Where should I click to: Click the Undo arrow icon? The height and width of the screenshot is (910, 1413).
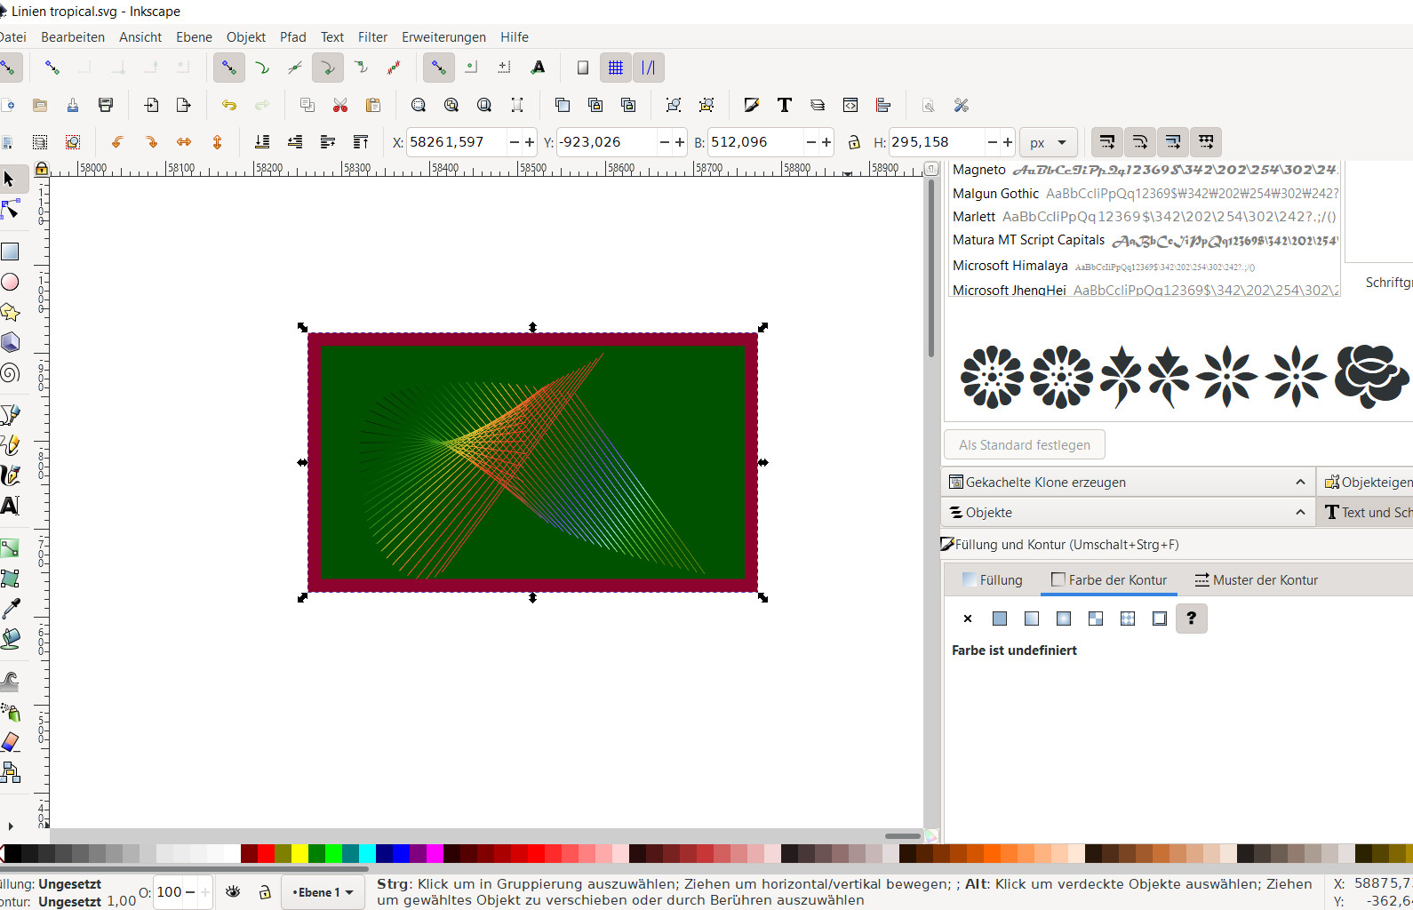pos(229,106)
